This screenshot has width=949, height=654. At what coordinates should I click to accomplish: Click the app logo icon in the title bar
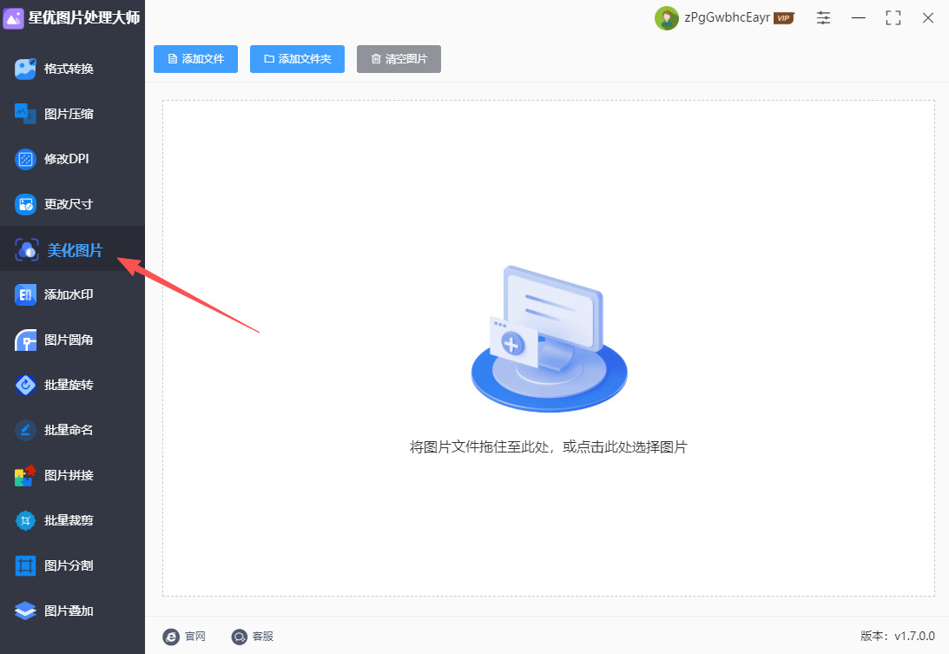coord(13,18)
